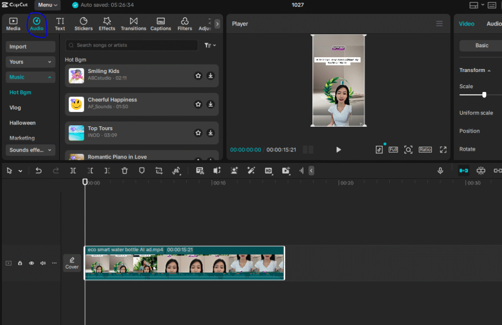Click the undo arrow in timeline toolbar
Viewport: 502px width, 325px height.
[x=39, y=171]
